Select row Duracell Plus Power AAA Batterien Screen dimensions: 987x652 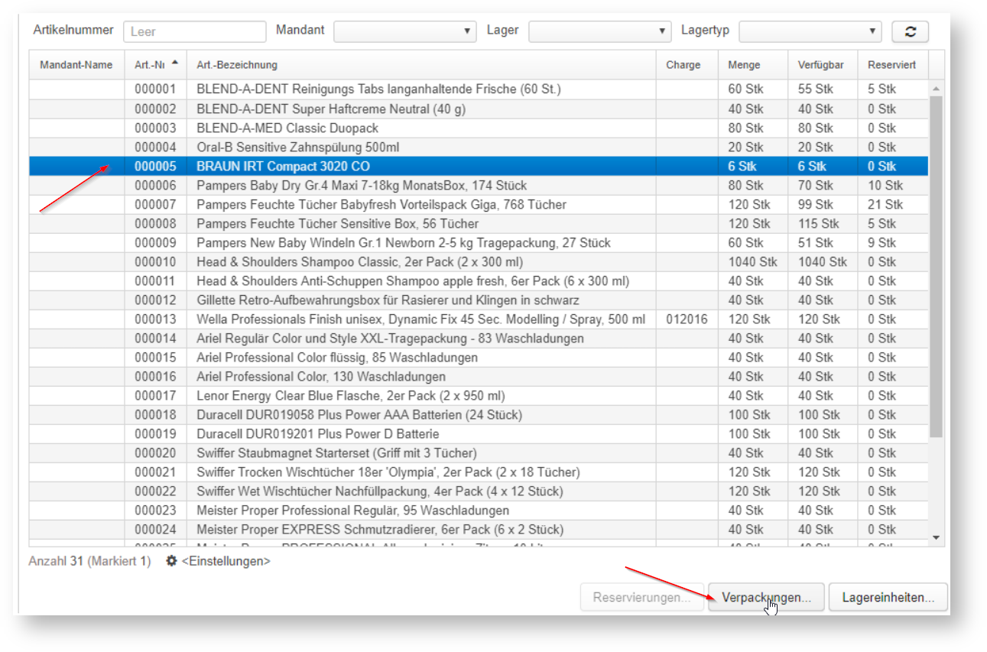[x=479, y=414]
